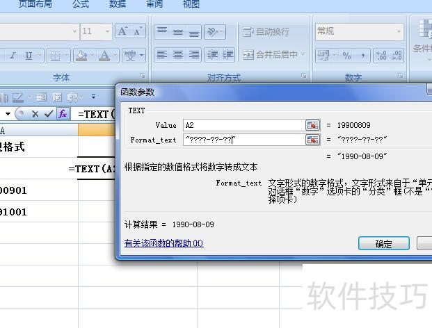Click the Value input field A2
This screenshot has height=328, width=432.
point(244,125)
